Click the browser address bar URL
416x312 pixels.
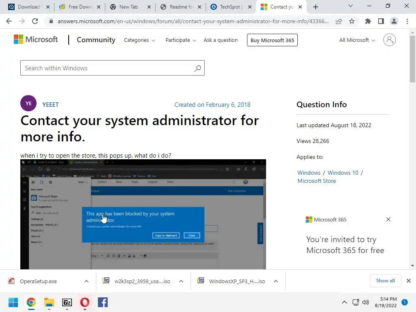193,21
